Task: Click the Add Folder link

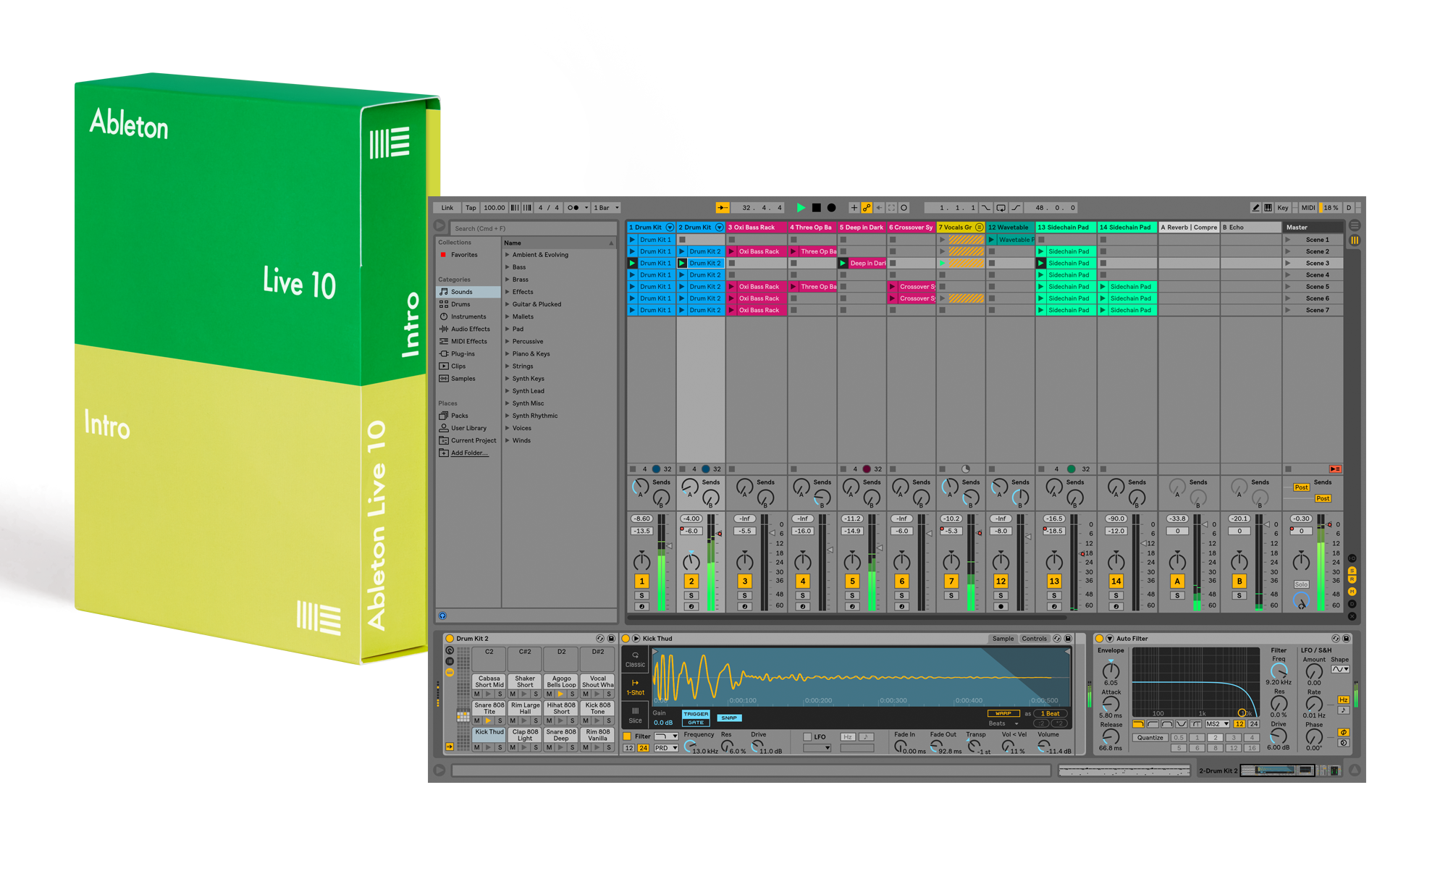Action: coord(469,453)
